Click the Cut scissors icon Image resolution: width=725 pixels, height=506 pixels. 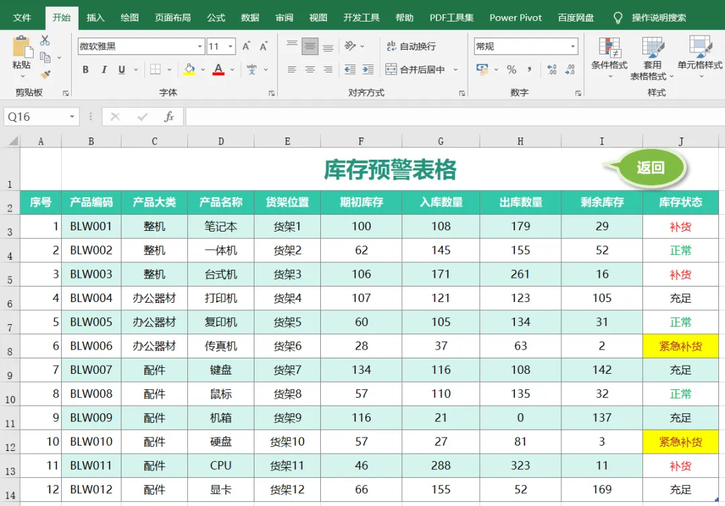click(45, 41)
